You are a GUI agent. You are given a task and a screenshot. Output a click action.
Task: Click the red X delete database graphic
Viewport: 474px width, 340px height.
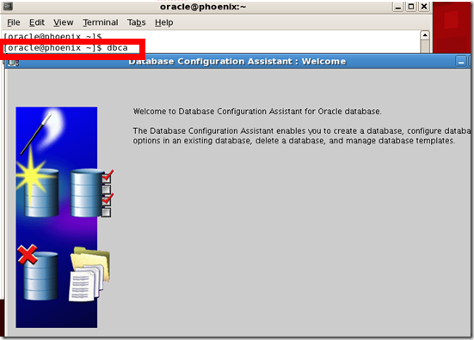(x=38, y=272)
